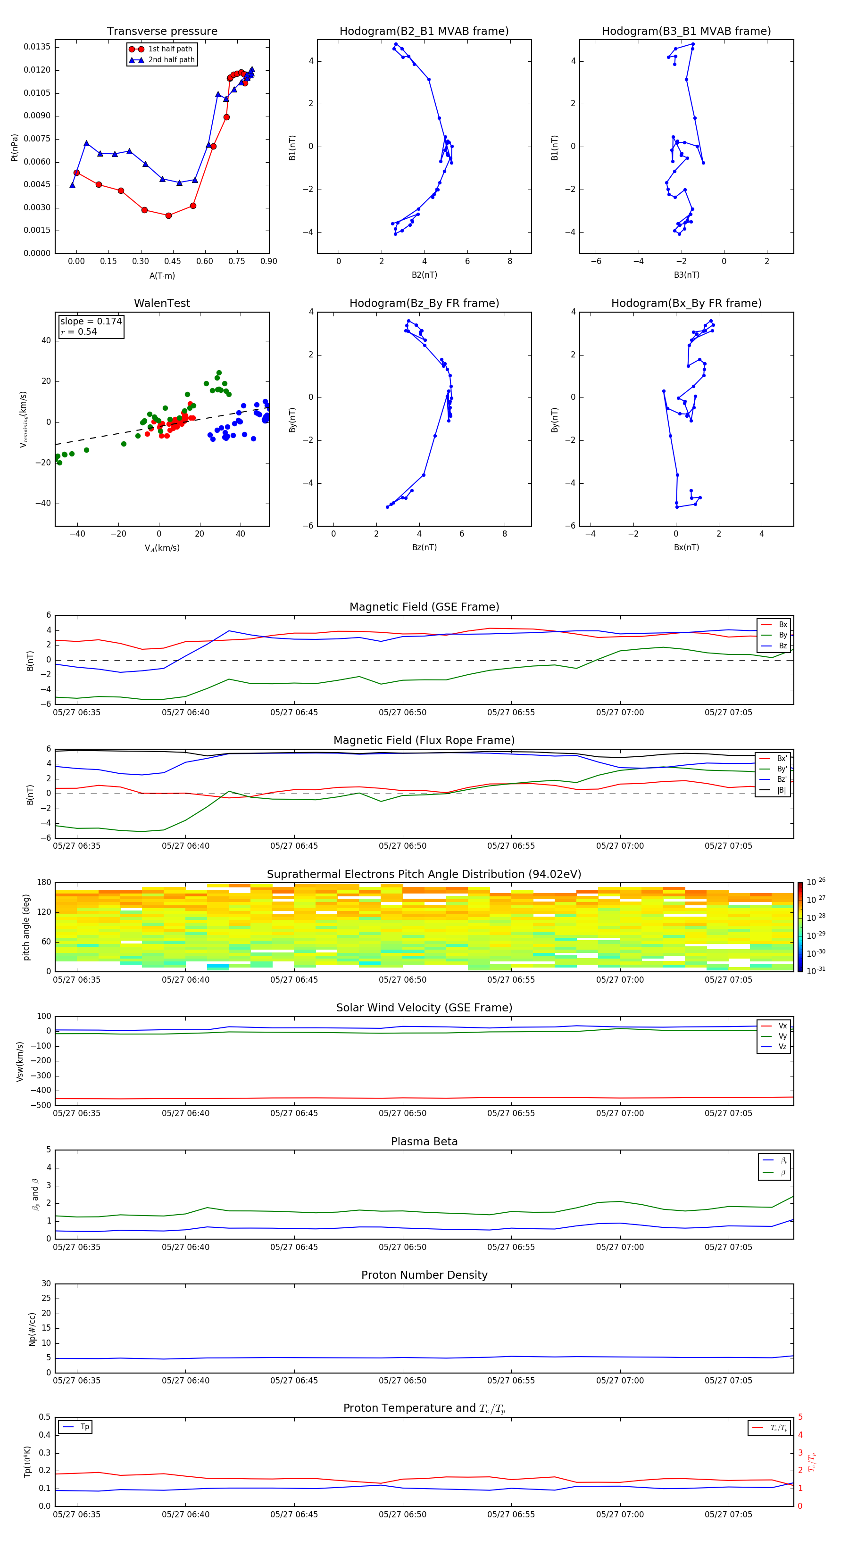Click the 'Bx' entry in GSE legend
Image resolution: width=849 pixels, height=1556 pixels.
click(x=774, y=625)
